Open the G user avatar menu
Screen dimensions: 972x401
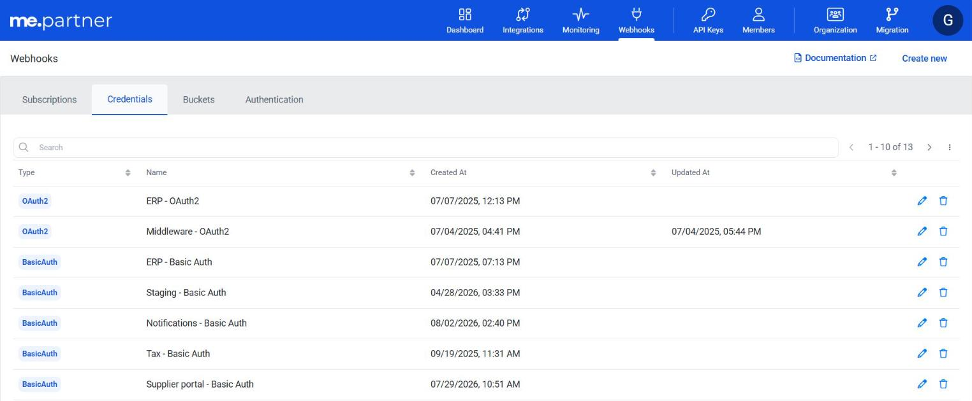pos(948,20)
